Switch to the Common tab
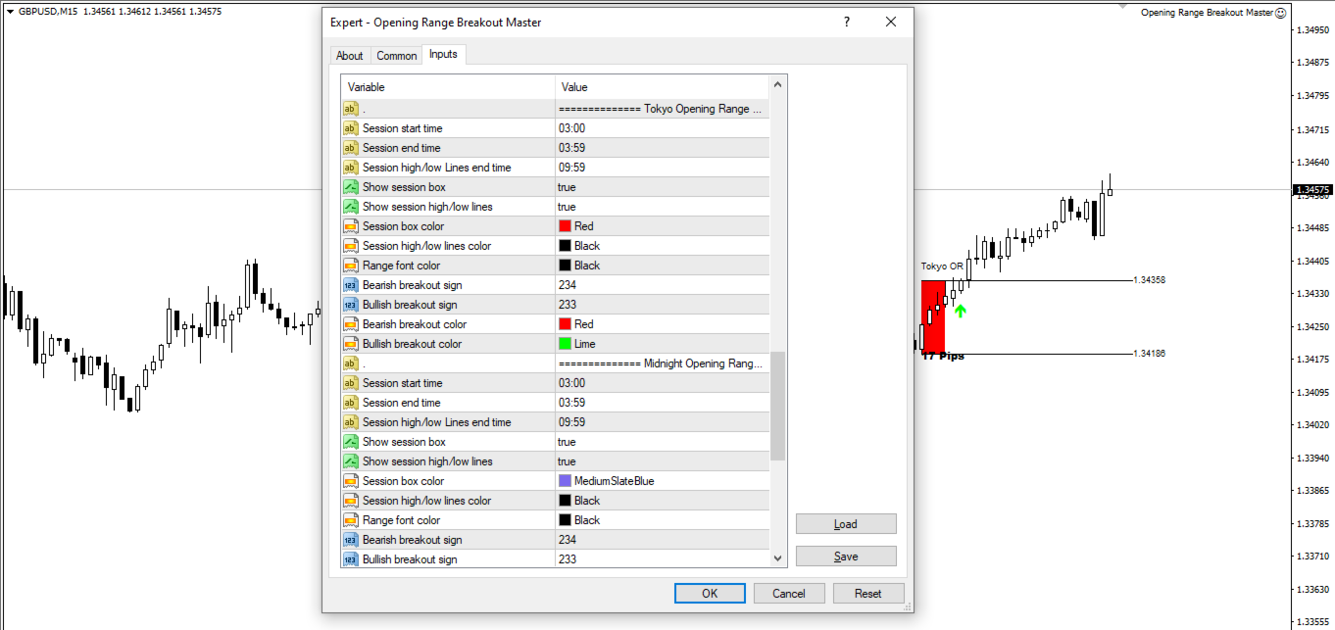 (396, 56)
